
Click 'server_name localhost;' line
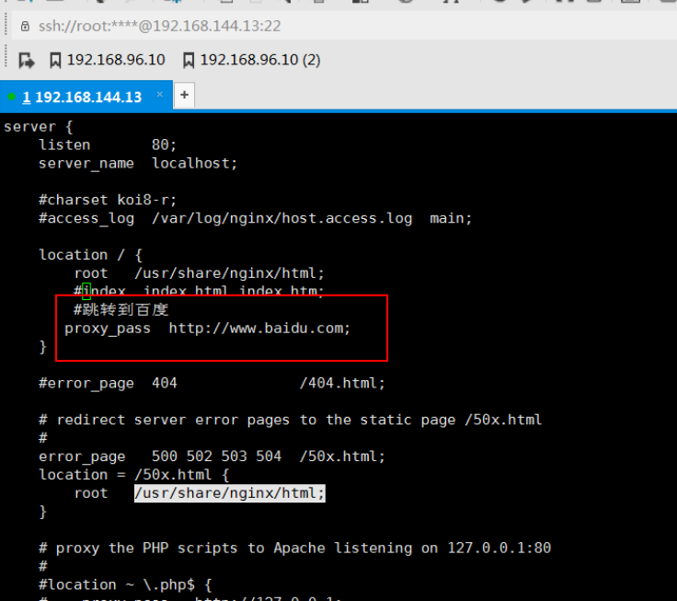pos(138,164)
